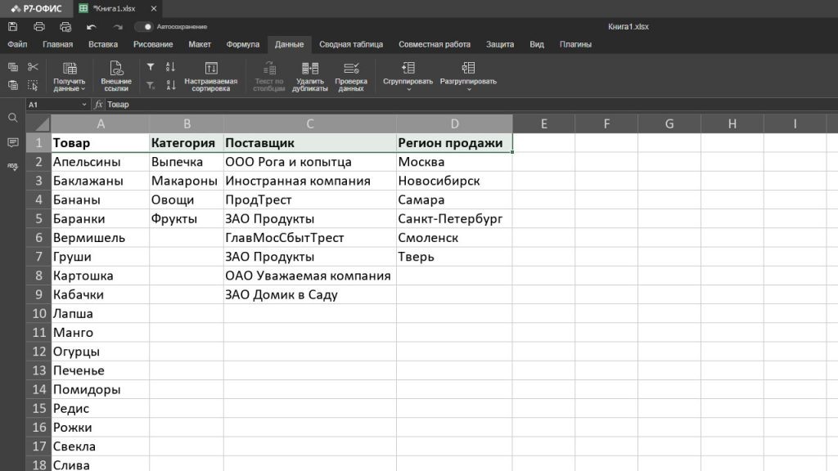The width and height of the screenshot is (838, 471).
Task: Switch to the Вставка tab
Action: [x=103, y=44]
